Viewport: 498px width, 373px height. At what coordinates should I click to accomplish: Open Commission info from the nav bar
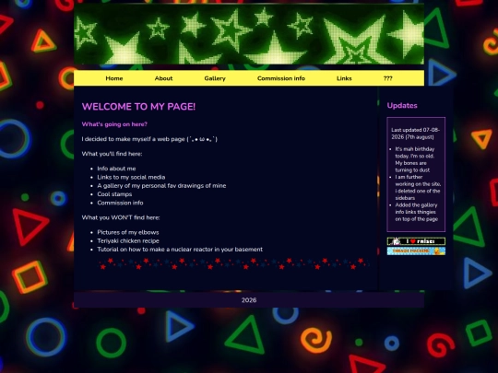[x=281, y=78]
